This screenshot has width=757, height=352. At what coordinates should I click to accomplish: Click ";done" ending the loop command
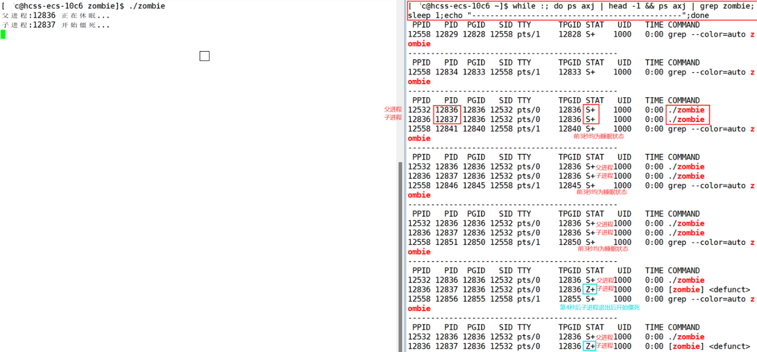coord(698,16)
